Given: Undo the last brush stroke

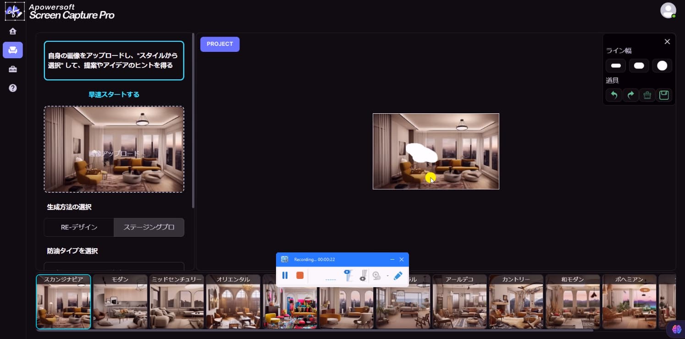Looking at the screenshot, I should [x=614, y=95].
